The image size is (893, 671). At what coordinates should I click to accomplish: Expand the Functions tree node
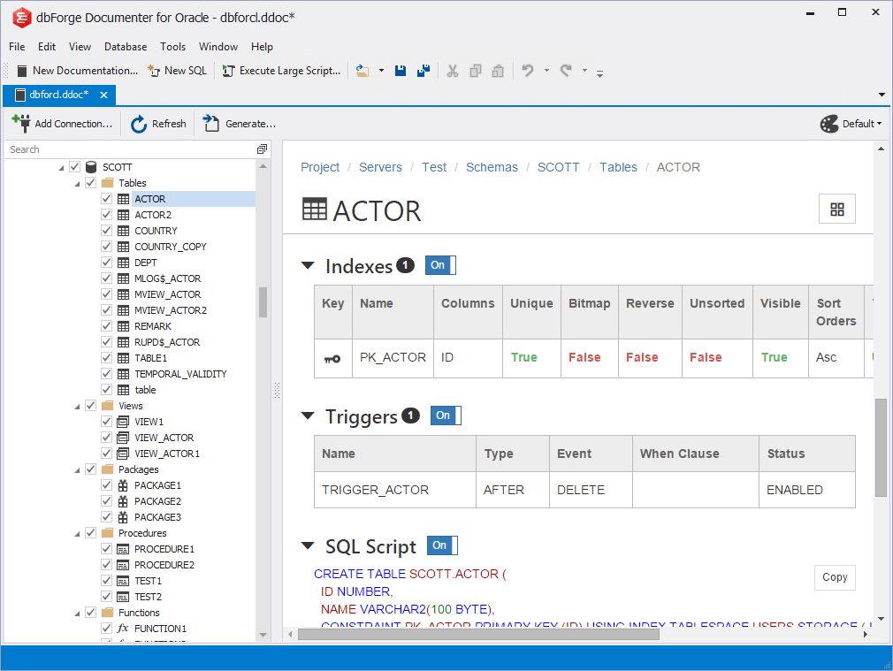pyautogui.click(x=79, y=612)
